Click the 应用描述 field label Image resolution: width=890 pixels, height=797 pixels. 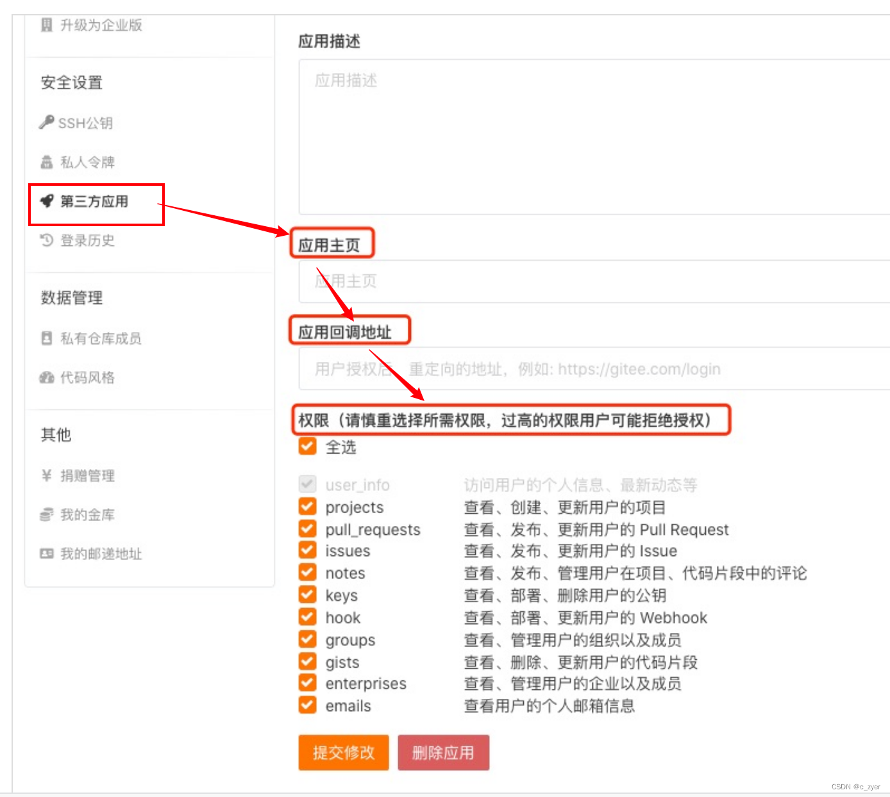pyautogui.click(x=330, y=41)
